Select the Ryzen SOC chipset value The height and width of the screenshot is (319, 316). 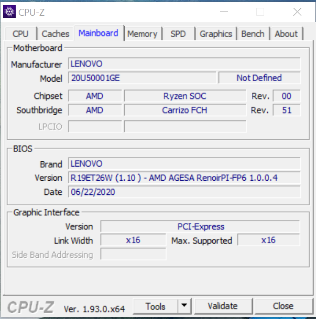[x=185, y=96]
